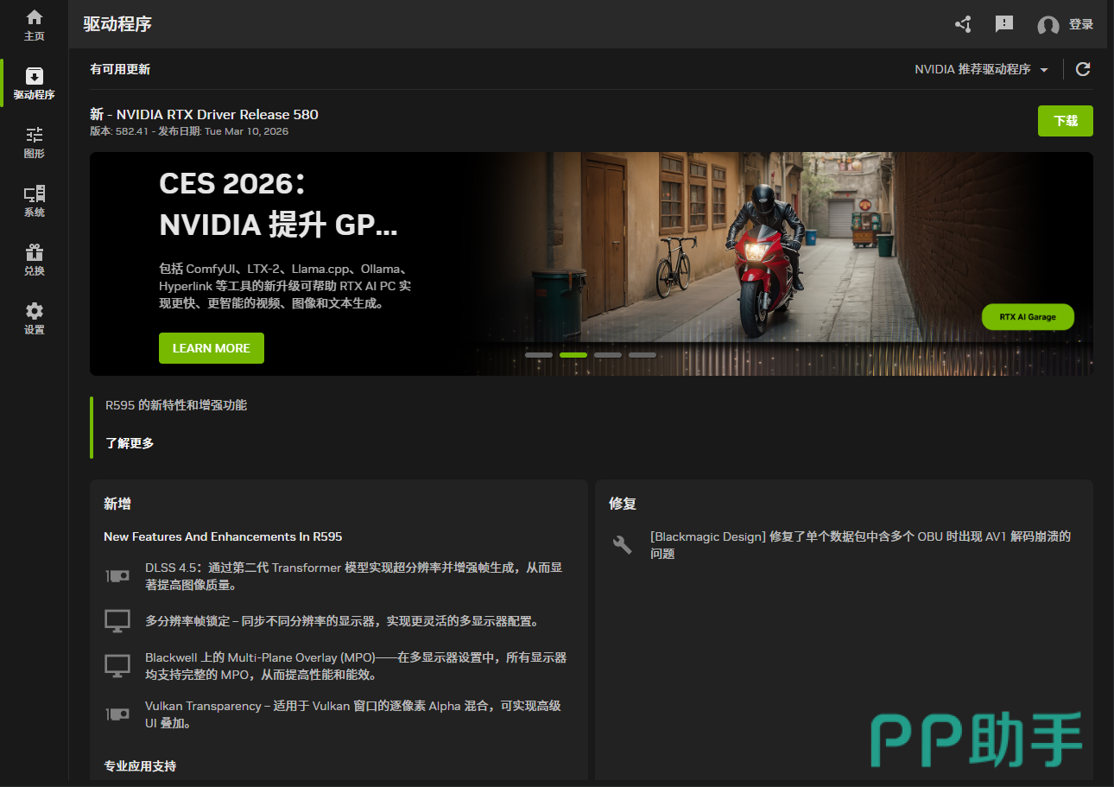
Task: Click the 了解更多 link
Action: point(130,443)
